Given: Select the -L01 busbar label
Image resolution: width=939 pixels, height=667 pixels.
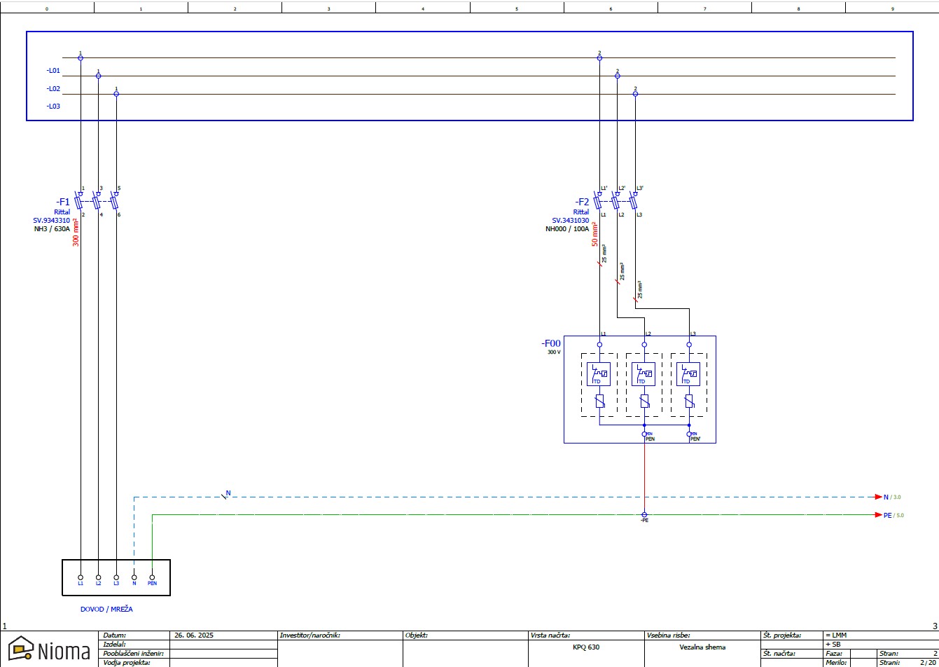Looking at the screenshot, I should coord(53,71).
